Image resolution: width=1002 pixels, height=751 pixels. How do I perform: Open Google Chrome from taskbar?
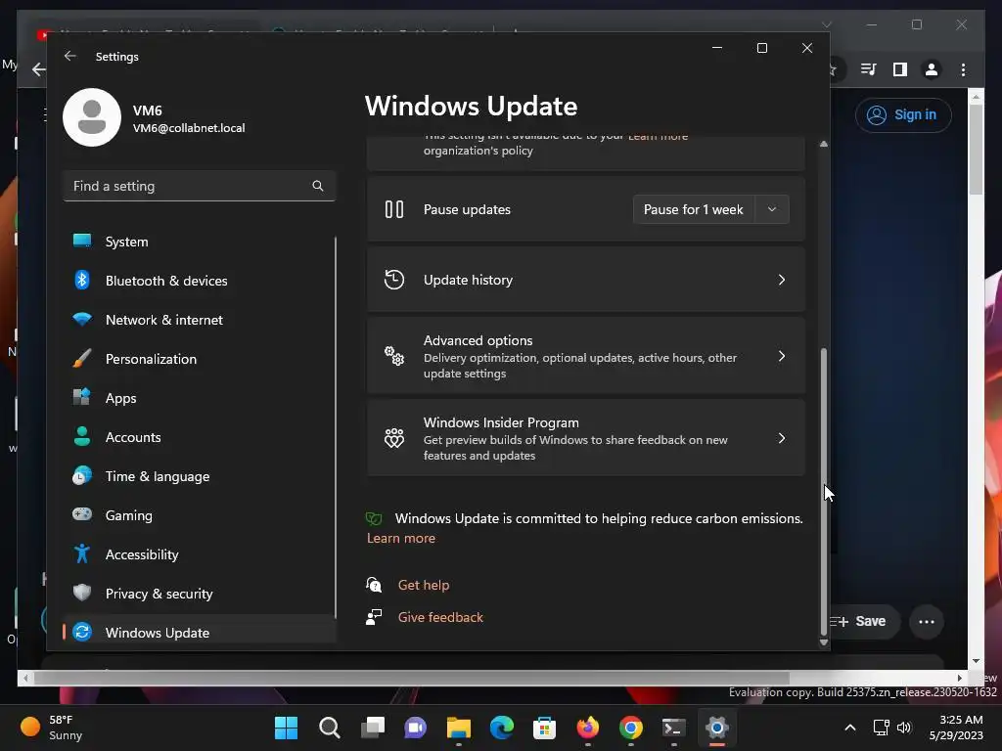[631, 728]
